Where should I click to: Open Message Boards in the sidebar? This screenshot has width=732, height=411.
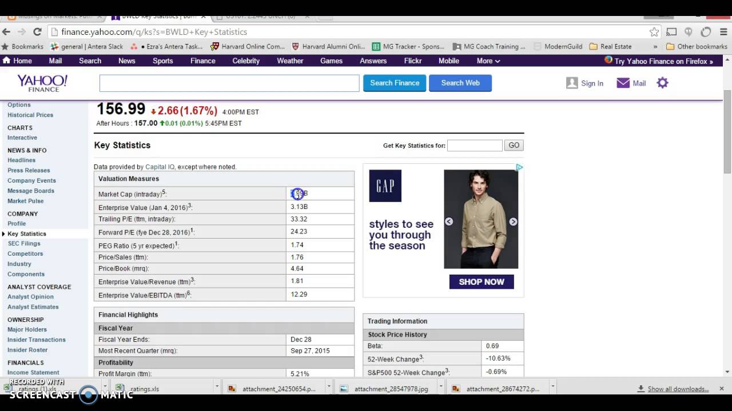(31, 191)
